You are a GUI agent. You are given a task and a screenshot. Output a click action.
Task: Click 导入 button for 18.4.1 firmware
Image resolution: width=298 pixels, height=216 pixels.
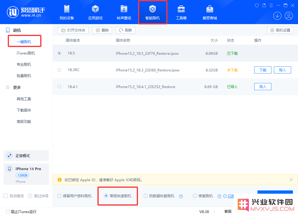263,87
